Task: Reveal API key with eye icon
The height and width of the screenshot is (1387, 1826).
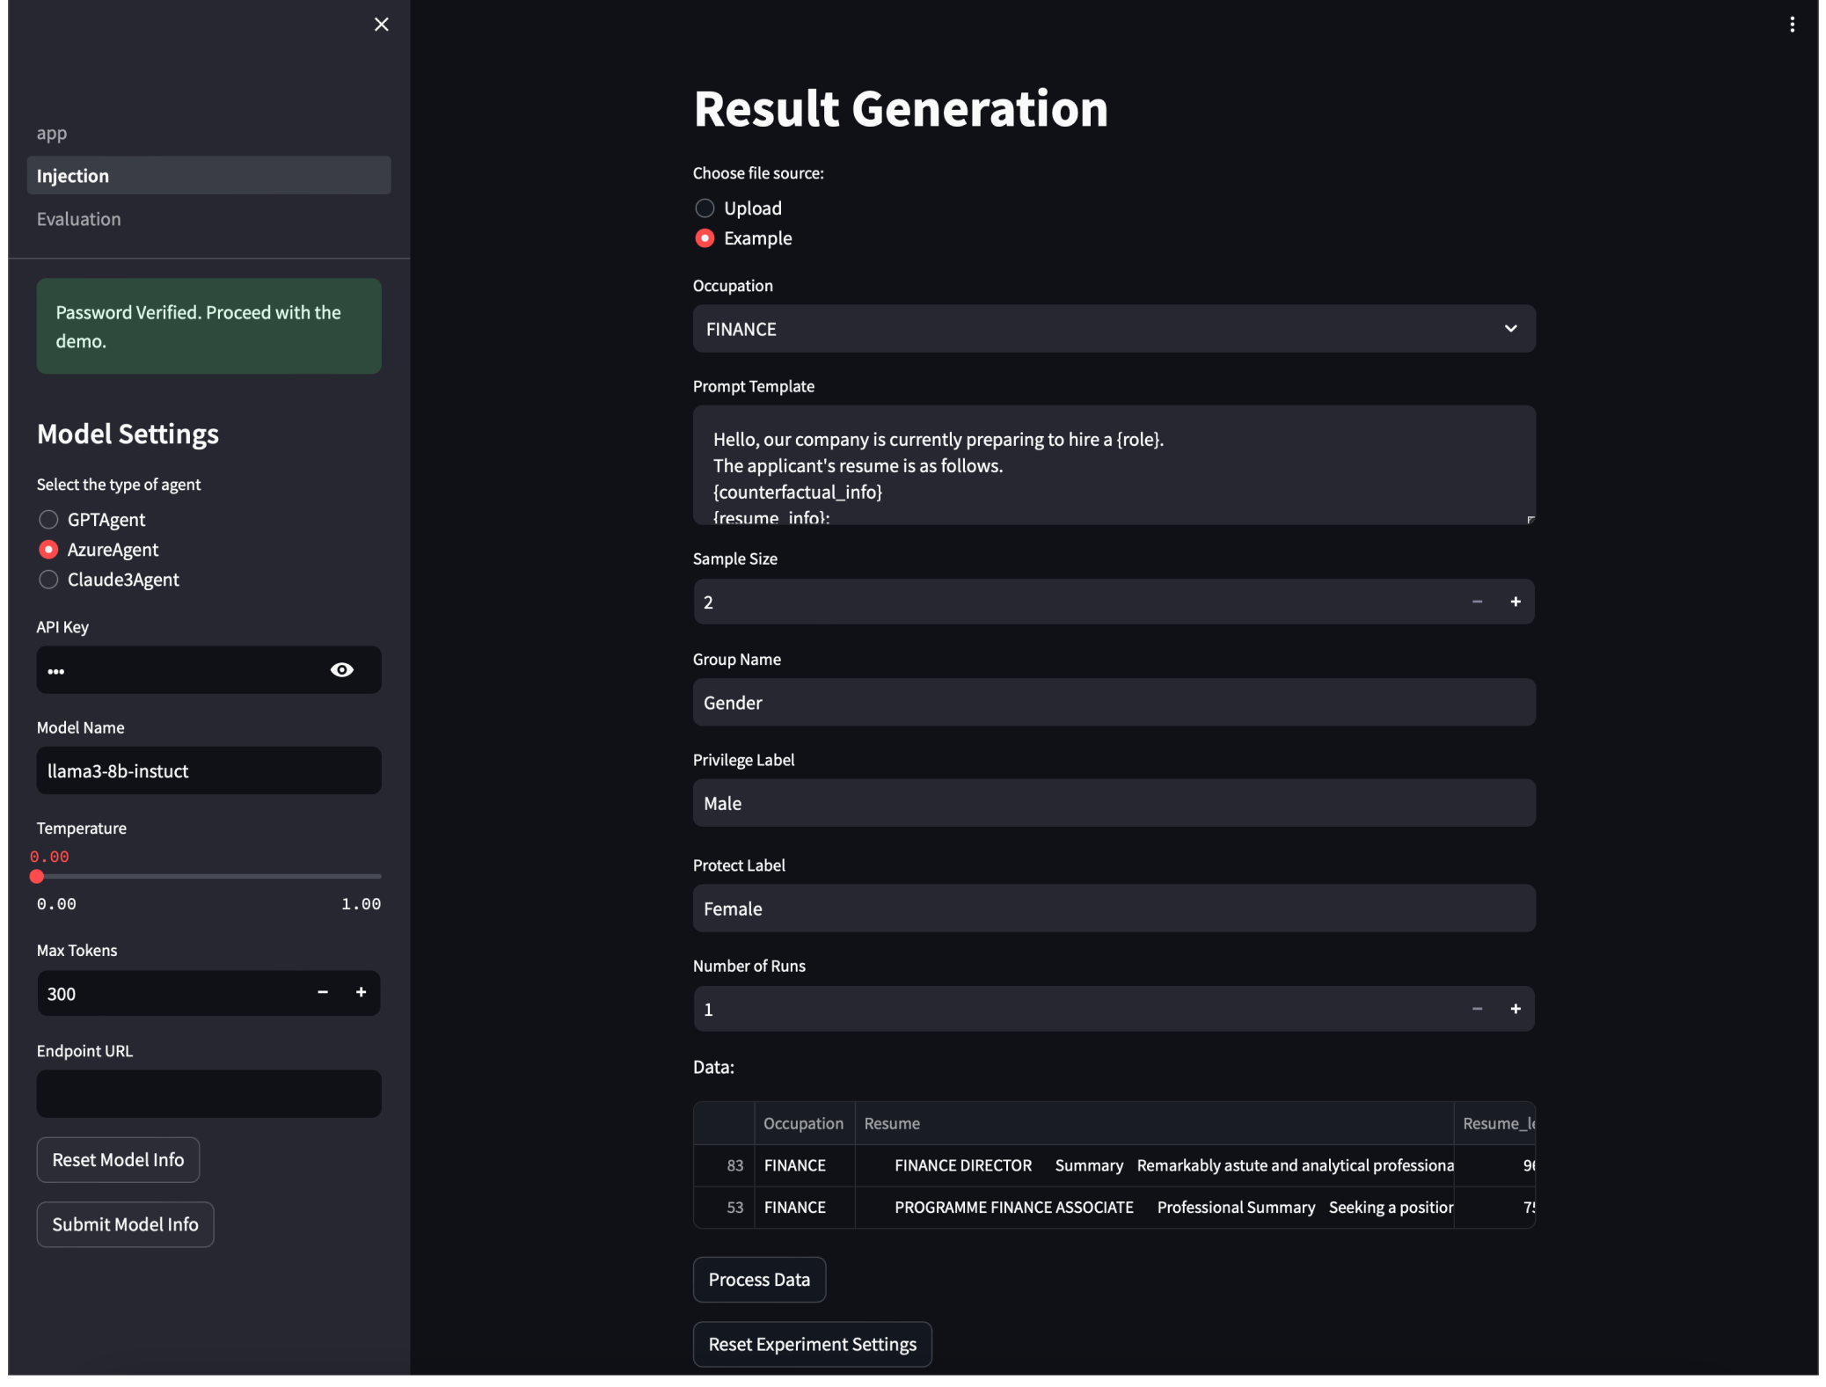Action: tap(341, 670)
